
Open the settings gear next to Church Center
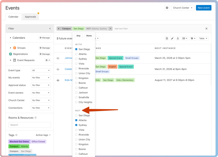click(167, 8)
